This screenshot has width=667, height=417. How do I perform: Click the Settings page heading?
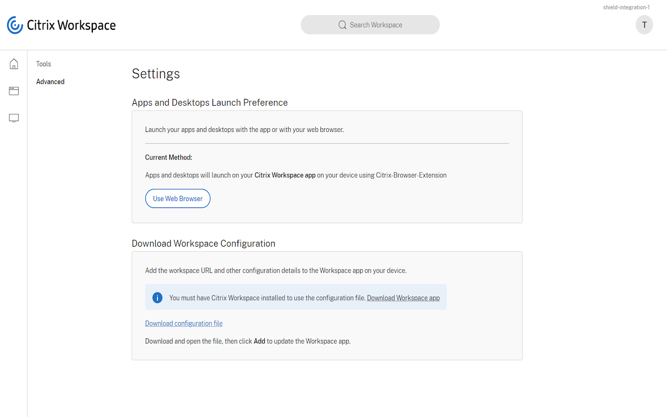[x=156, y=73]
